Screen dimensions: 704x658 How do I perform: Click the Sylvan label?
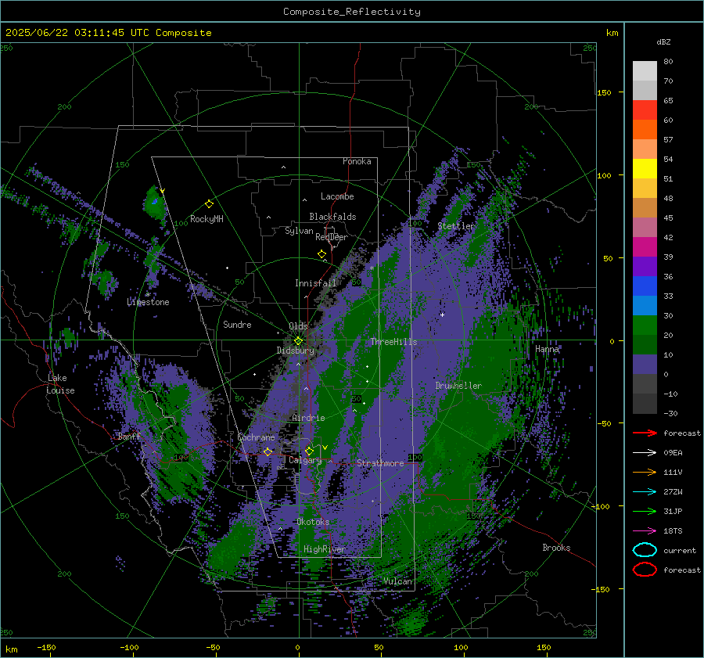click(299, 231)
